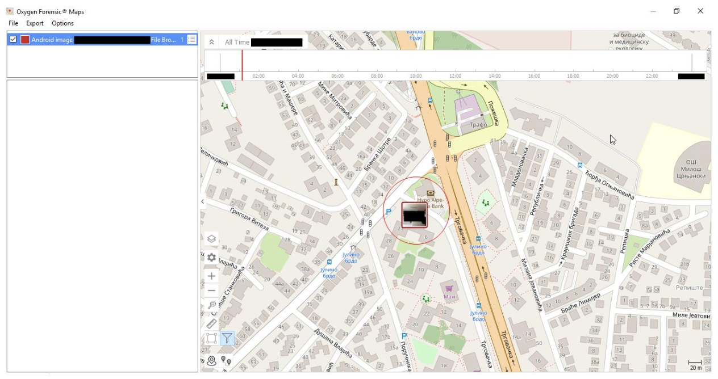The height and width of the screenshot is (379, 718).
Task: Click the Трафо building label
Action: [x=478, y=125]
